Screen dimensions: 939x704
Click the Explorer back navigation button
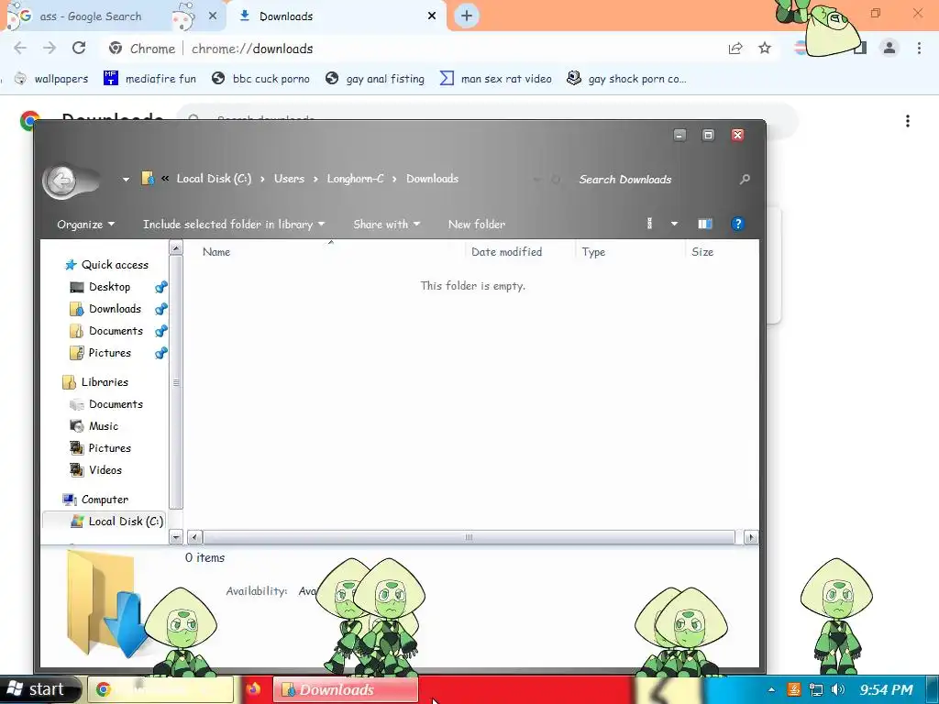pos(61,180)
